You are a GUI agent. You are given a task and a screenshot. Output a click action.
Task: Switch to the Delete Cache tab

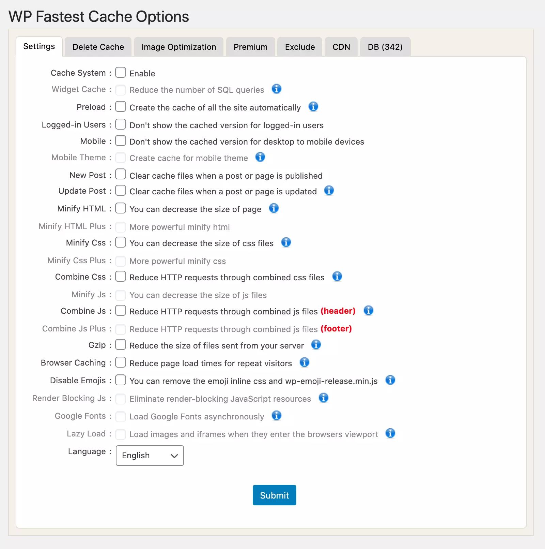click(x=98, y=47)
